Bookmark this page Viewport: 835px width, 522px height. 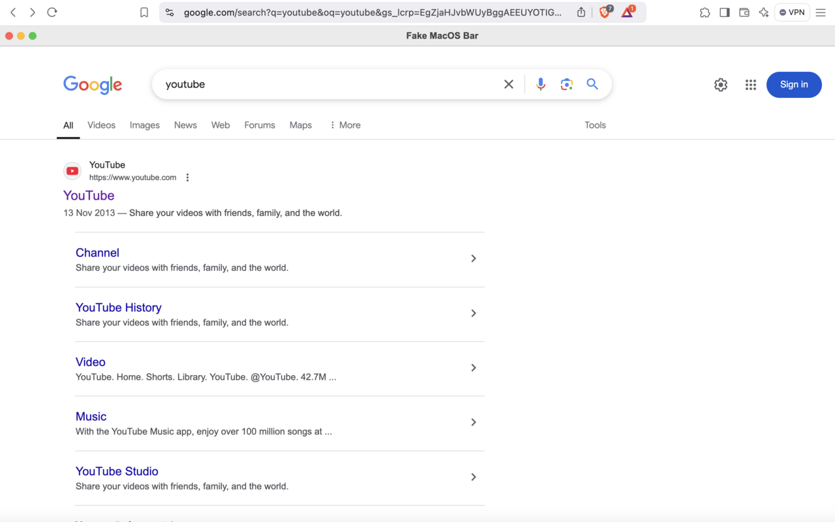144,12
